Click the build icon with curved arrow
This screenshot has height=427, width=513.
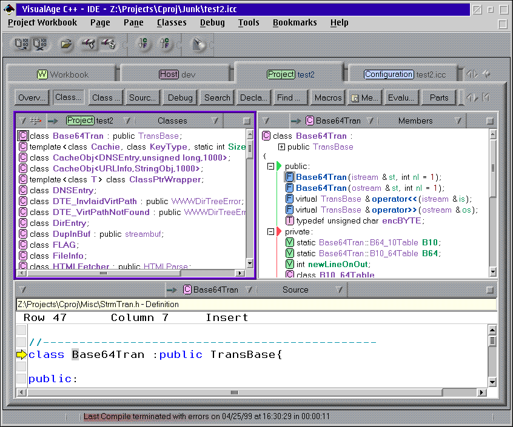[22, 44]
